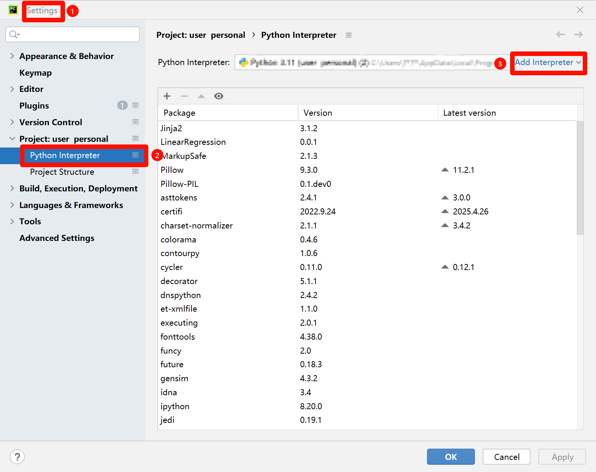Expand Appearance & Behavior section
596x472 pixels.
point(12,56)
